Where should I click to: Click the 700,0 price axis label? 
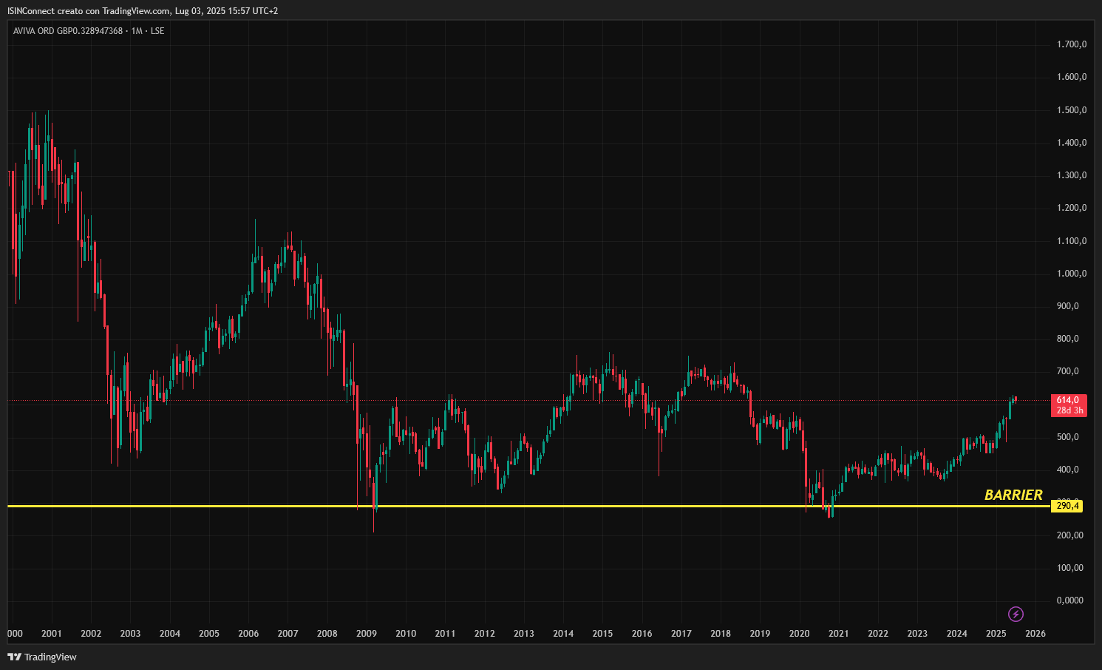(x=1068, y=371)
